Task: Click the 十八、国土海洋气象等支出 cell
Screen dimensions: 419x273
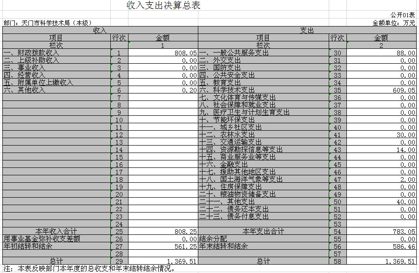Action: (x=264, y=180)
